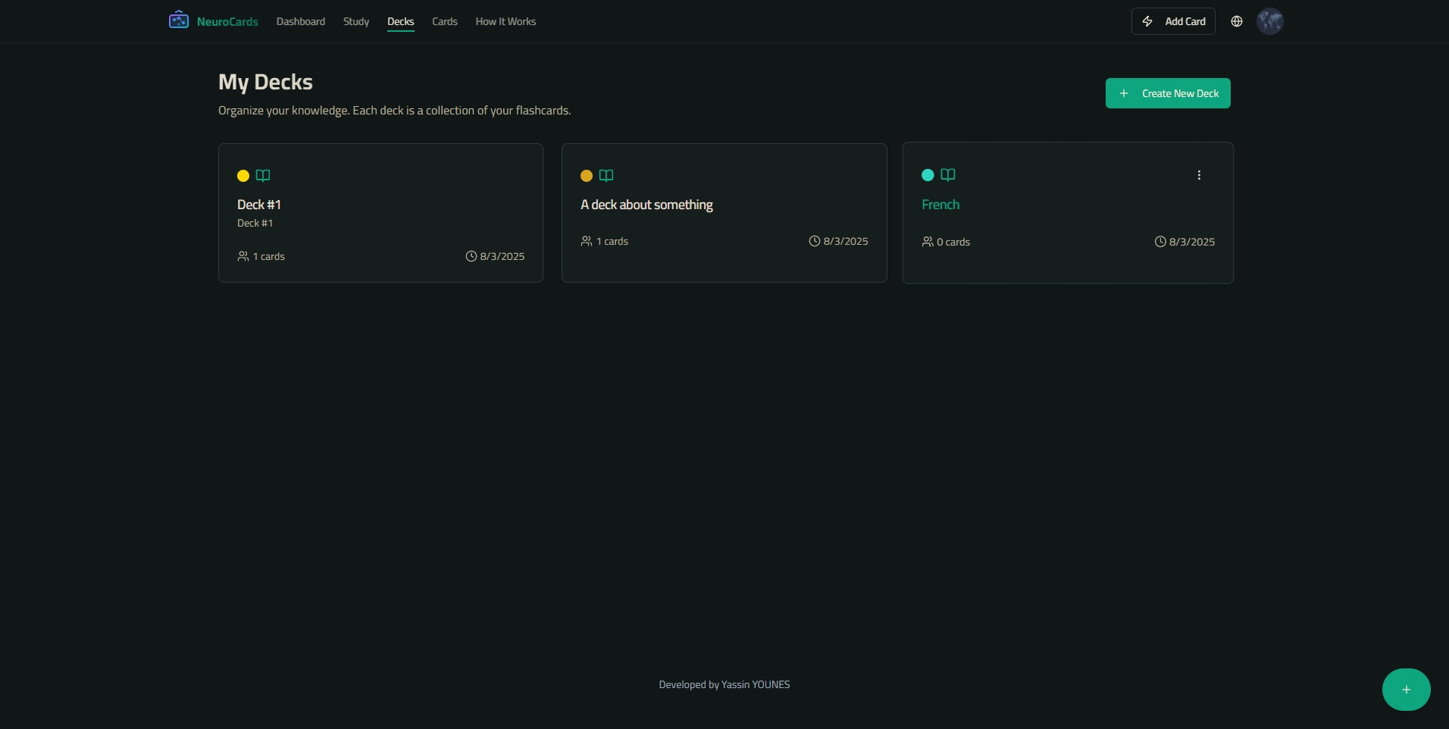This screenshot has width=1449, height=729.
Task: Open How It Works page
Action: point(505,21)
